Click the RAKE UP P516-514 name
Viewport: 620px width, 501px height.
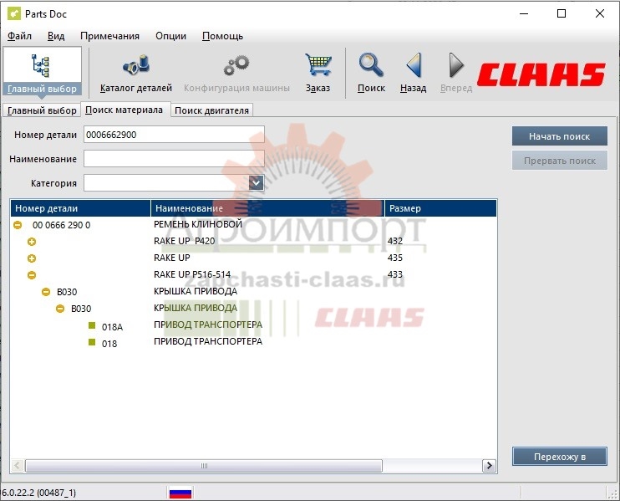tap(192, 274)
